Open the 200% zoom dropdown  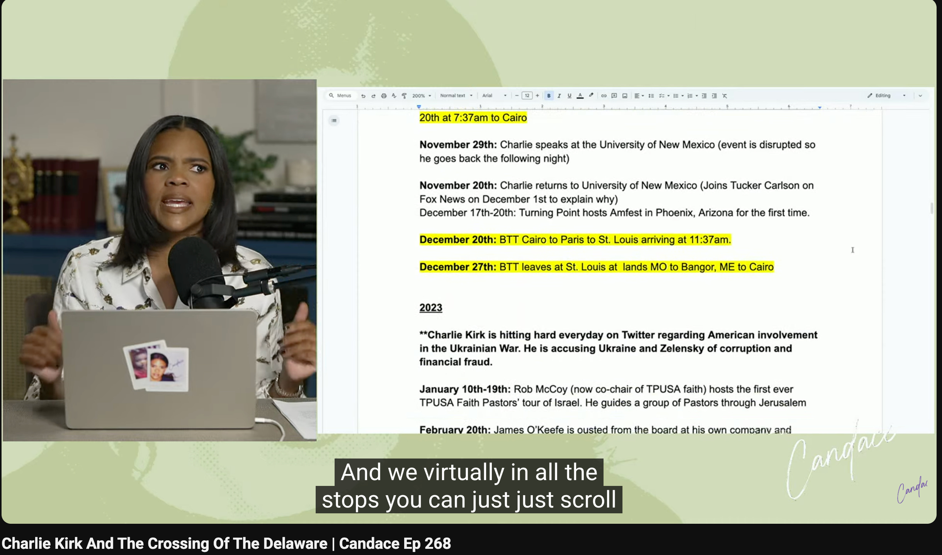click(421, 96)
